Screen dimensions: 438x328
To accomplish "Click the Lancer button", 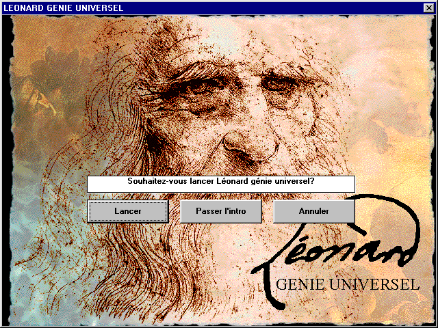I will click(128, 211).
